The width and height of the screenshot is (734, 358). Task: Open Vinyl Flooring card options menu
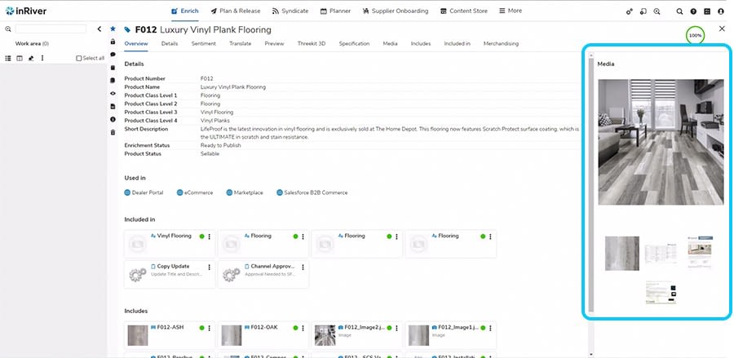tap(210, 236)
